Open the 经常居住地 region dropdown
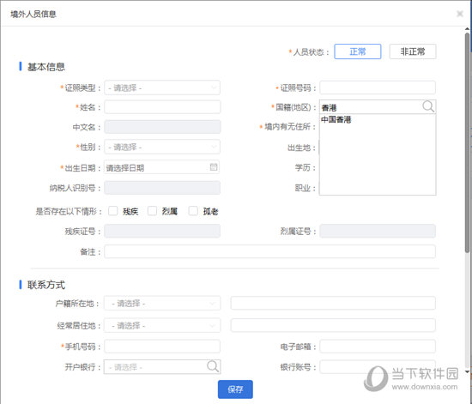 tap(162, 325)
